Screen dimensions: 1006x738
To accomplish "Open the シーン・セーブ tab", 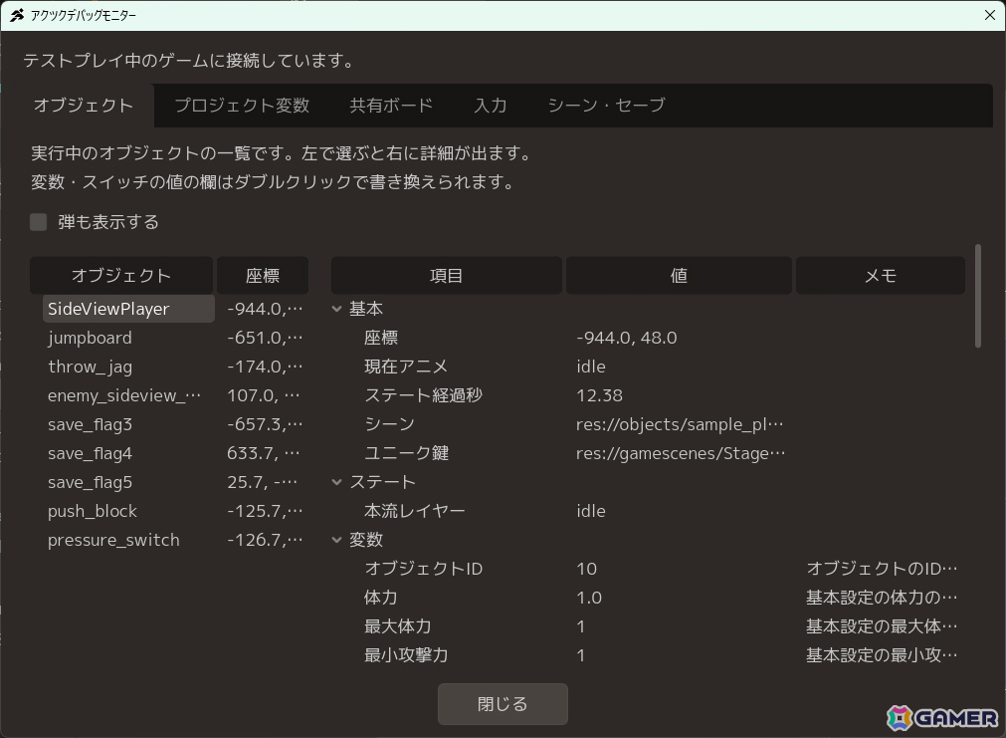I will pyautogui.click(x=606, y=106).
